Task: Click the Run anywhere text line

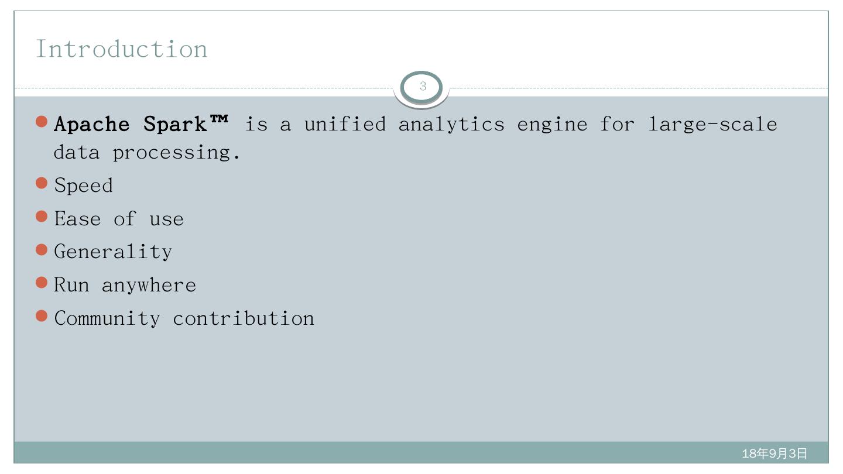Action: [x=125, y=285]
